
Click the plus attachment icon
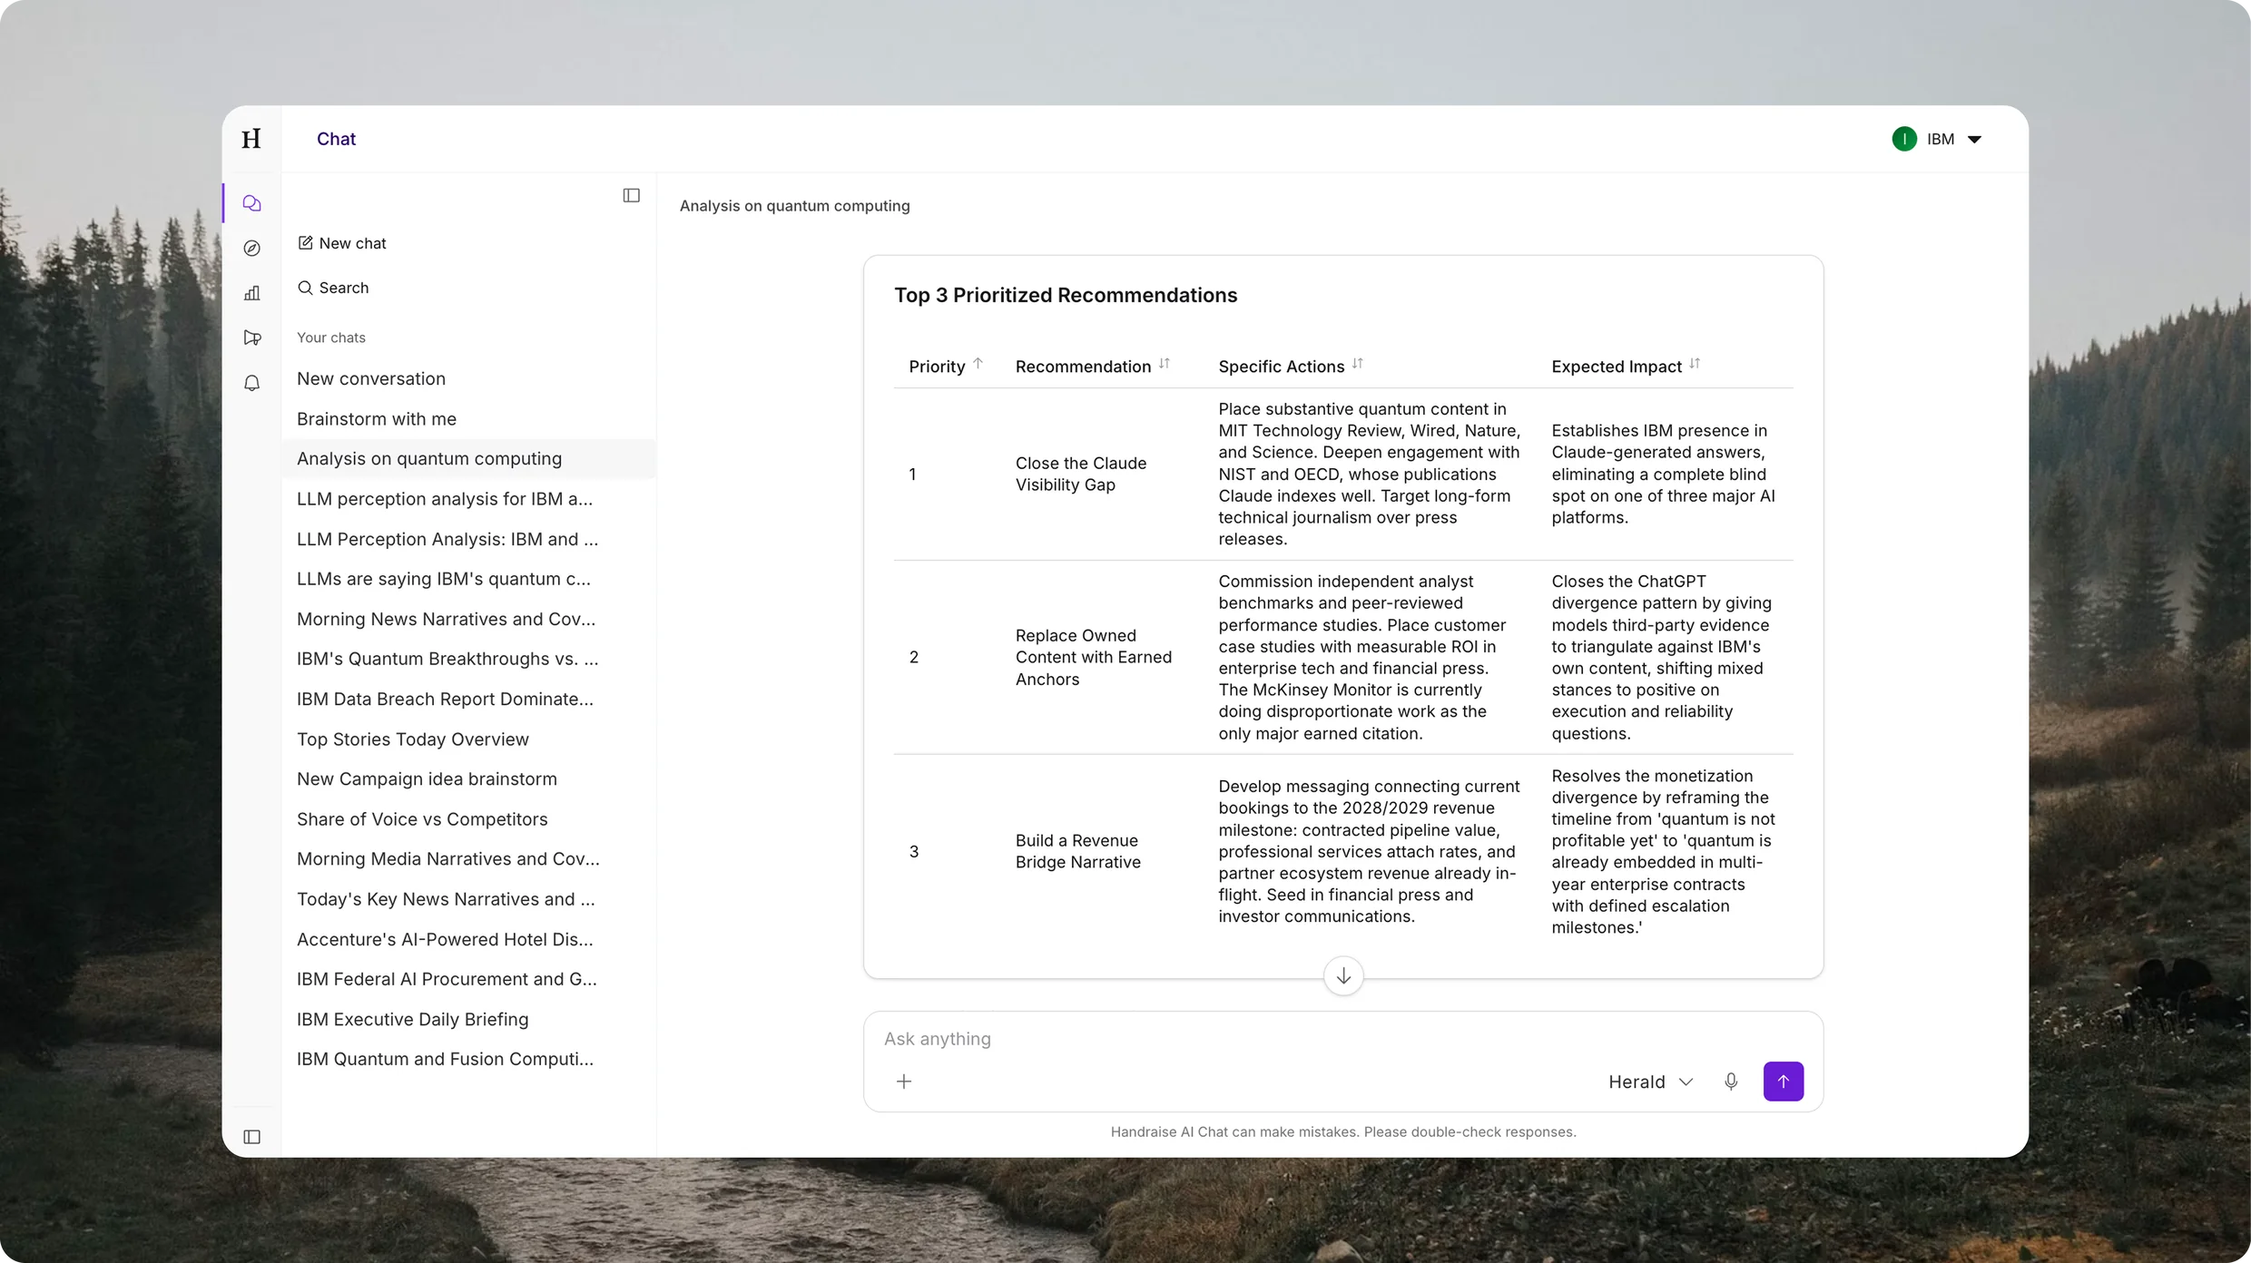tap(904, 1081)
